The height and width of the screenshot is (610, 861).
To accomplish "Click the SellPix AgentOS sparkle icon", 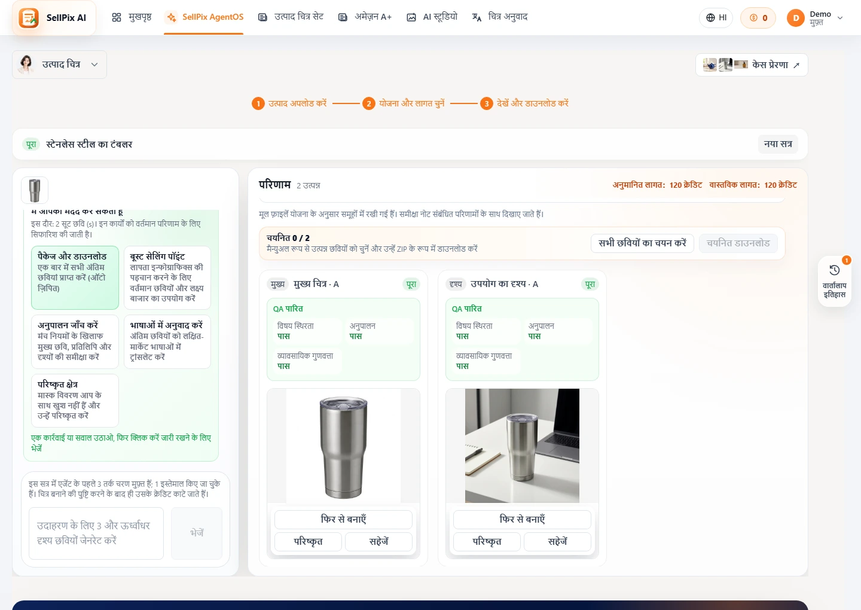I will (172, 17).
